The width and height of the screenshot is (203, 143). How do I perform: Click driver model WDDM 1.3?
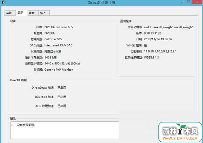(x=151, y=57)
